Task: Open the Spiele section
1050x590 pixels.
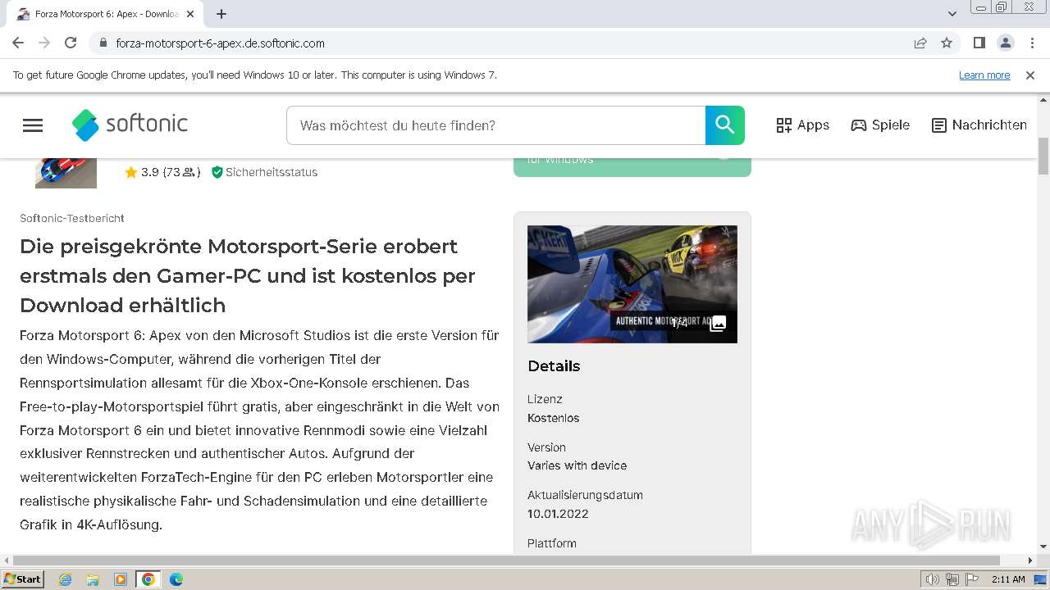Action: tap(880, 125)
